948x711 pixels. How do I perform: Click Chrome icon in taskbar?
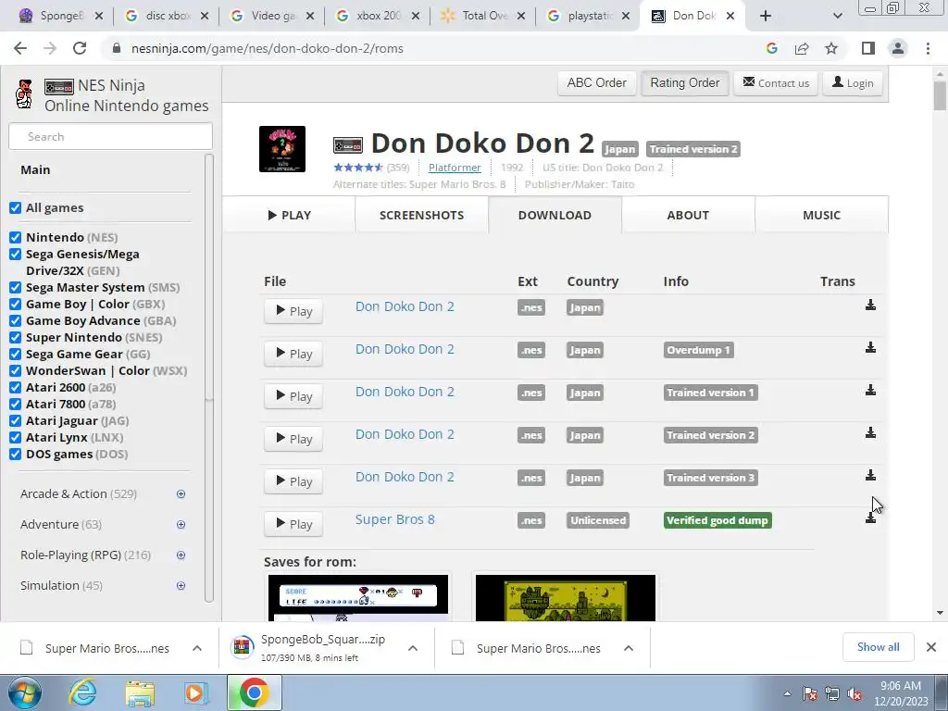pos(254,692)
